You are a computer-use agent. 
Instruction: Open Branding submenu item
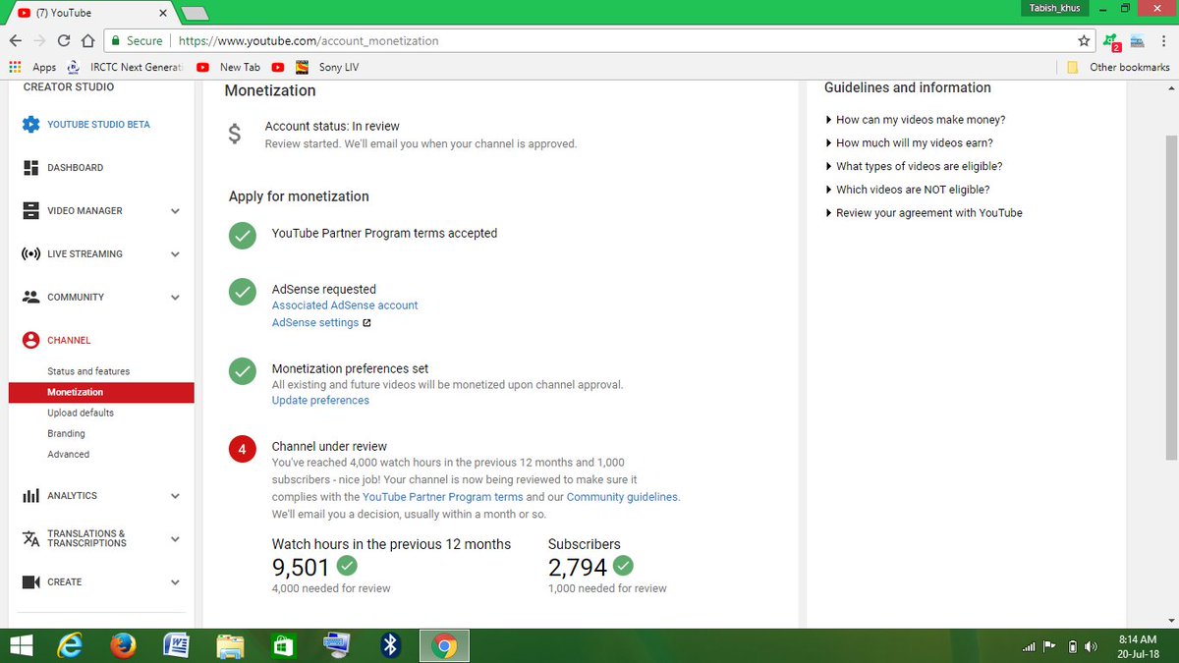66,433
